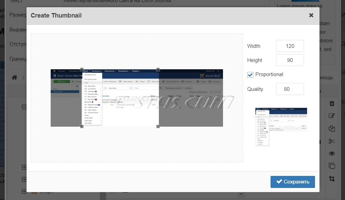Click the trash delete icon in background browser
The image size is (345, 200).
click(x=332, y=104)
